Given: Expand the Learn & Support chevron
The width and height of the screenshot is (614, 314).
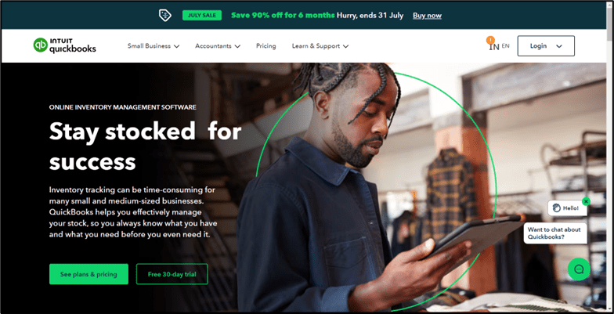Looking at the screenshot, I should [x=346, y=46].
